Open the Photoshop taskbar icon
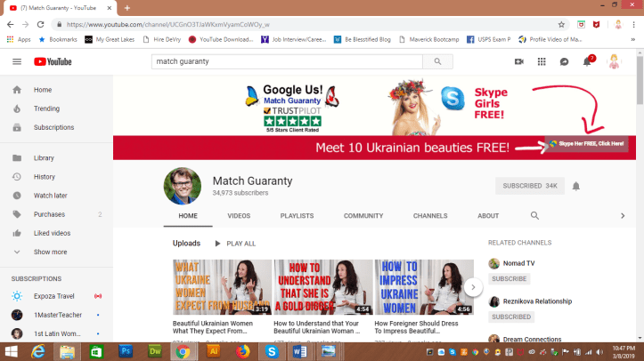Image resolution: width=644 pixels, height=361 pixels. pyautogui.click(x=126, y=351)
